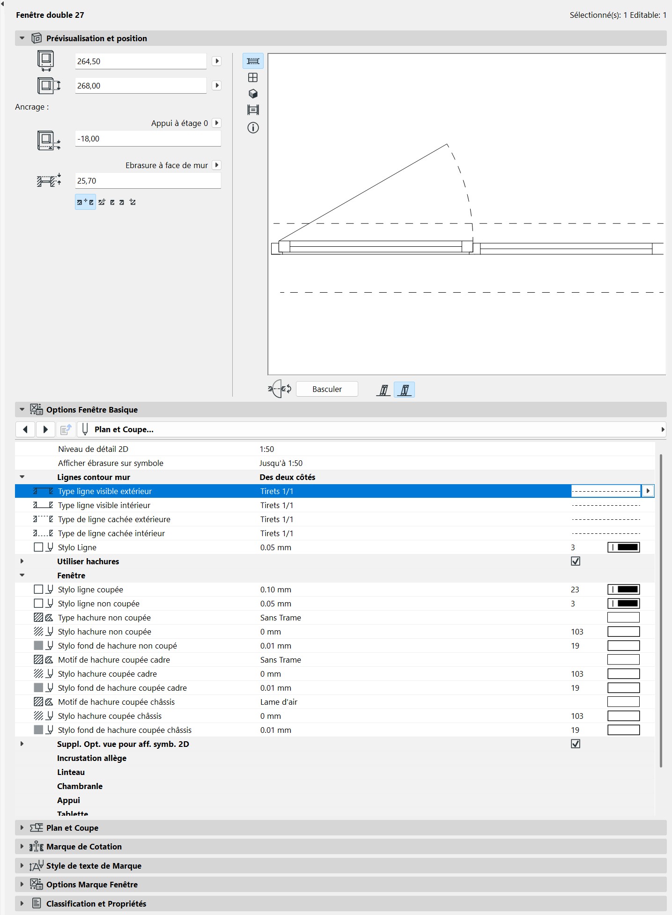Click the width field showing 264,50
672x915 pixels.
point(140,61)
